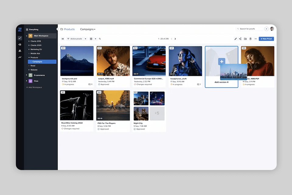Open the Campaigns breadcrumb dropdown

[88, 29]
